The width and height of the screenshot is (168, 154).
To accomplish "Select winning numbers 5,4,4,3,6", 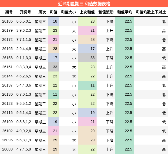I will [x=24, y=85].
